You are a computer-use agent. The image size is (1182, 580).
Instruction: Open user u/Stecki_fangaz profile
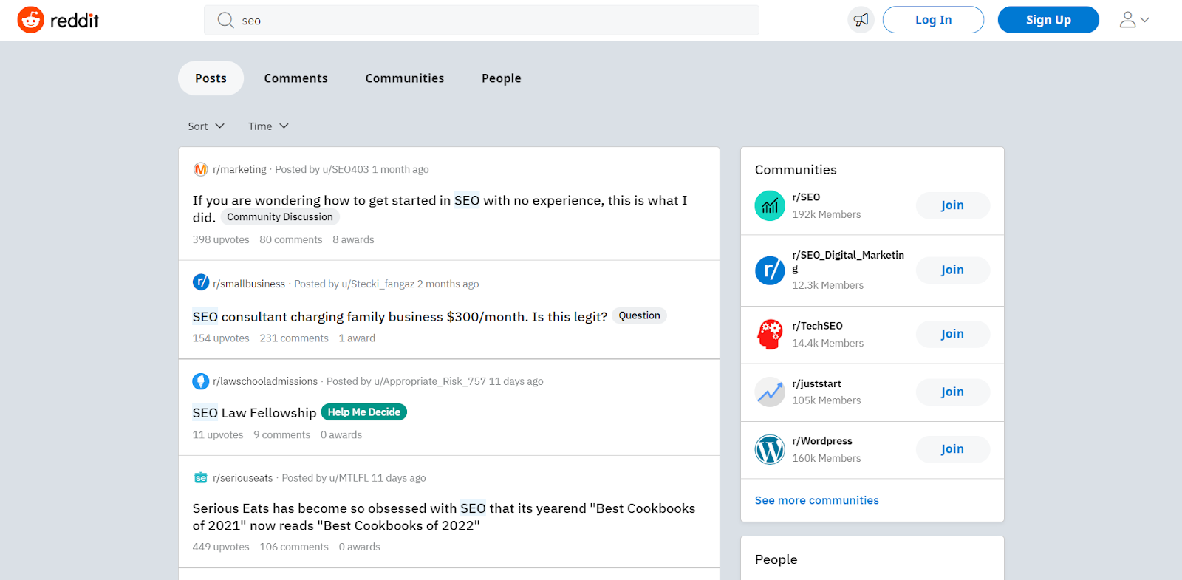pyautogui.click(x=378, y=284)
